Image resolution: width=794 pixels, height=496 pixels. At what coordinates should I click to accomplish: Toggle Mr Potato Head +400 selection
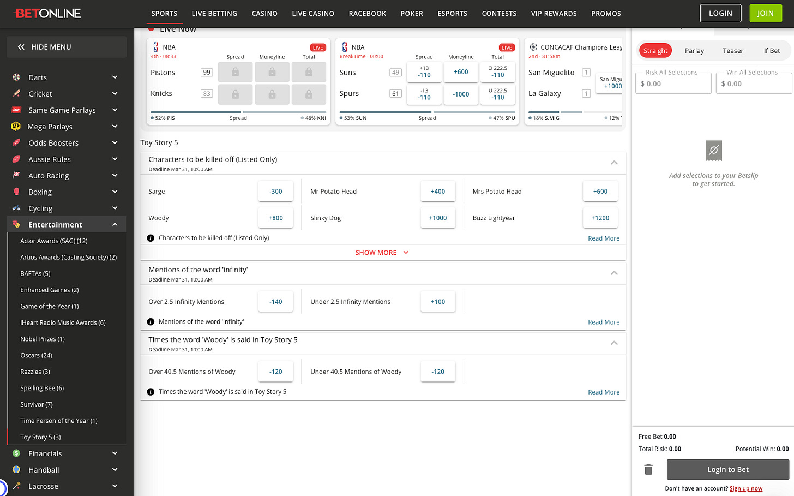[438, 192]
